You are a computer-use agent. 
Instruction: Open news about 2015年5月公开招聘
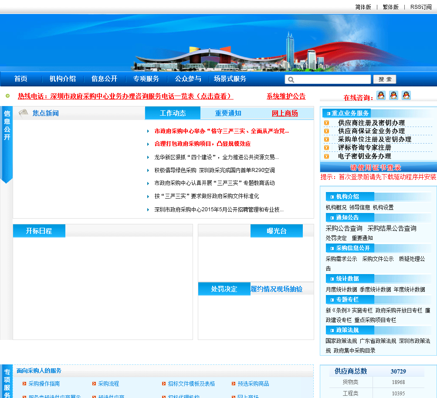(x=219, y=209)
